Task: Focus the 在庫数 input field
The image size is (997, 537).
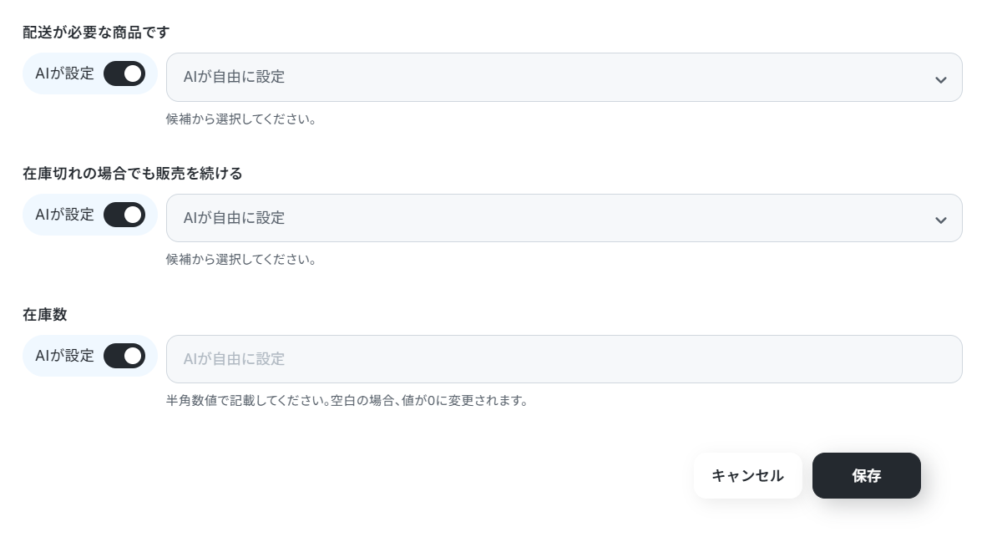Action: point(564,359)
